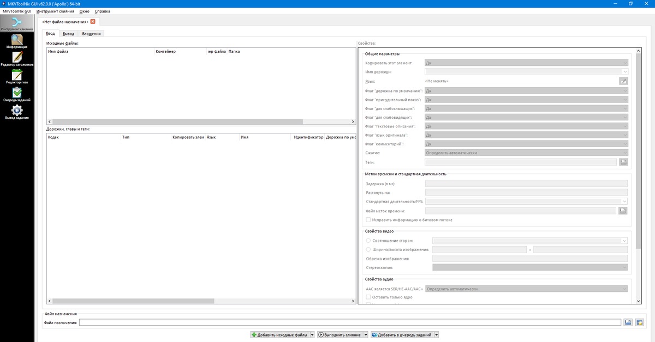Open Редактор заголовков in sidebar
This screenshot has width=655, height=342.
point(17,59)
